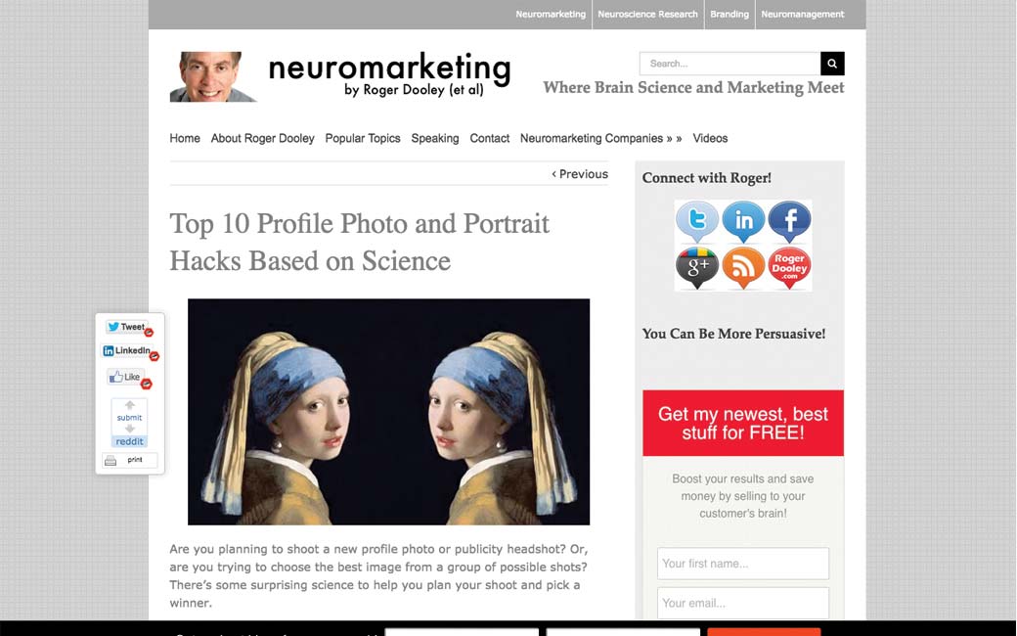Click the print button in share bar
1017x636 pixels.
(130, 460)
